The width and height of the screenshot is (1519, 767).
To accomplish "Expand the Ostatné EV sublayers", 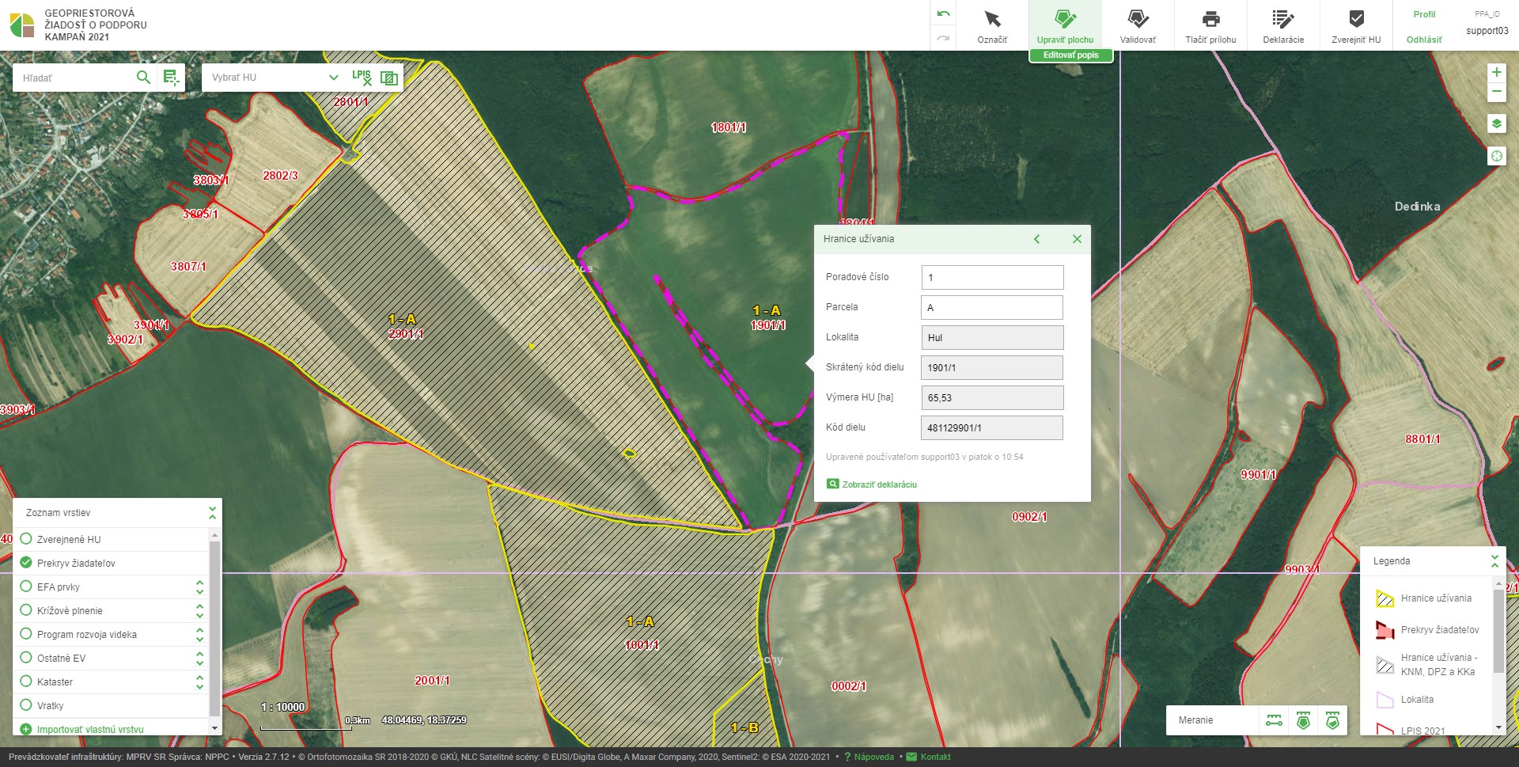I will (199, 658).
